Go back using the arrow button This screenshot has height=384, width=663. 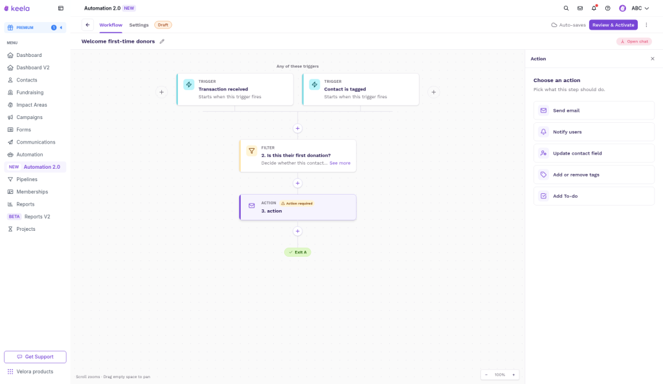(87, 25)
